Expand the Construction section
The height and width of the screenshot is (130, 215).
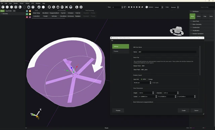(191, 28)
